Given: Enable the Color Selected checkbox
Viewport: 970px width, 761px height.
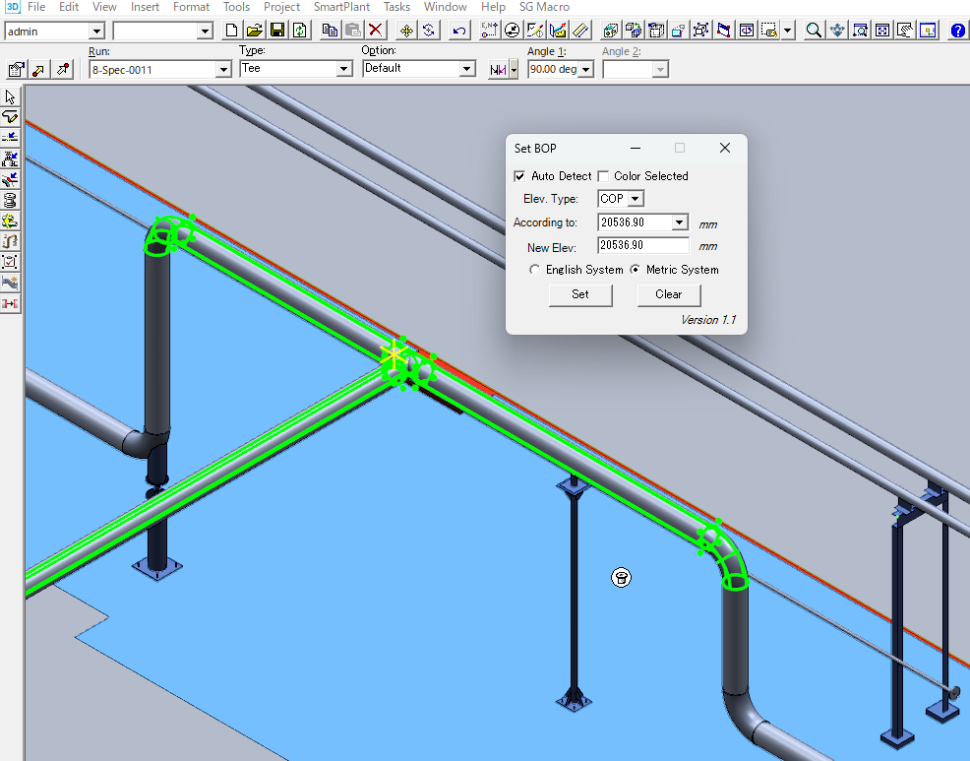Looking at the screenshot, I should coord(603,176).
